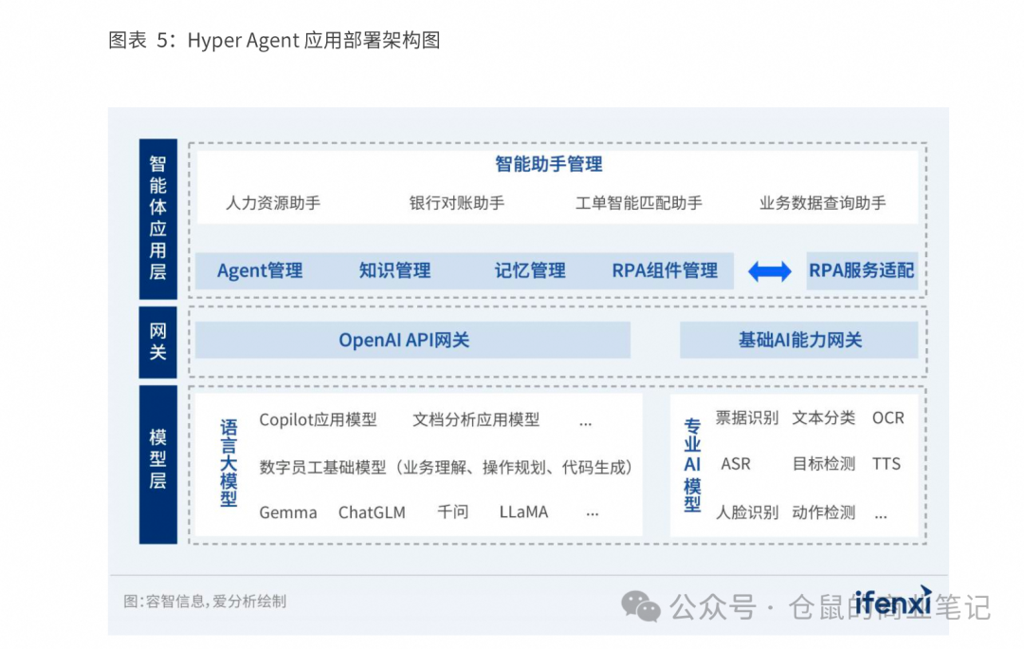Select 人力资源助手
The image size is (1024, 649).
[x=273, y=203]
